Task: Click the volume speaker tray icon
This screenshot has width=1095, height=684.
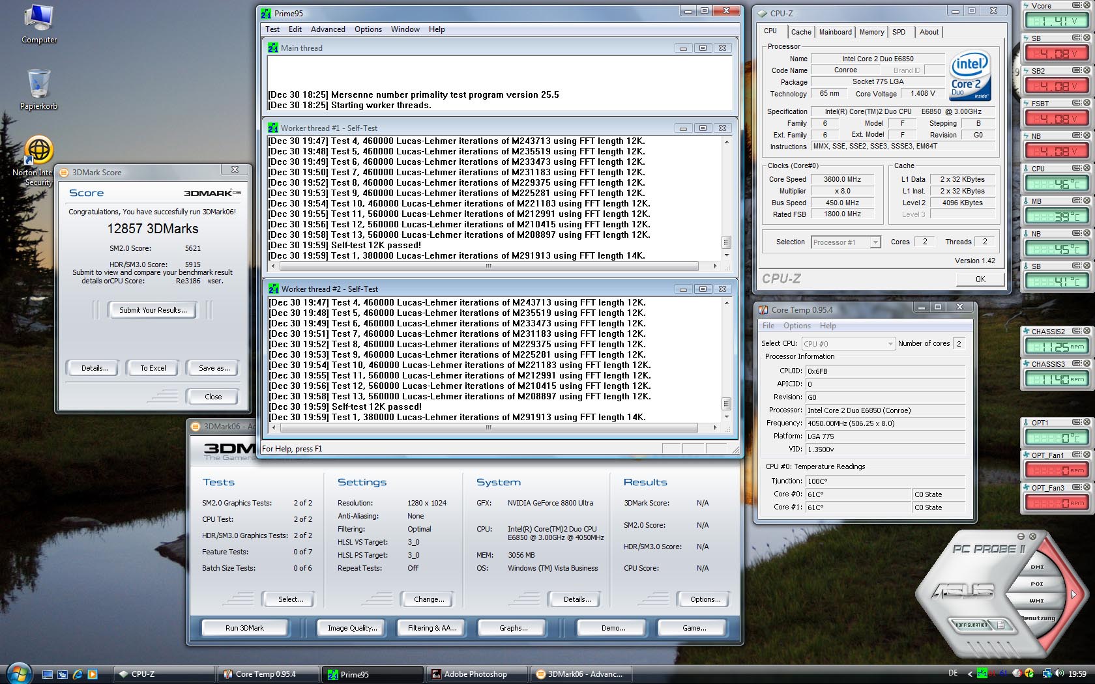Action: [1060, 674]
